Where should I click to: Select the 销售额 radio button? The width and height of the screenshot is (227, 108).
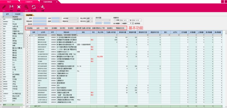click(121, 23)
